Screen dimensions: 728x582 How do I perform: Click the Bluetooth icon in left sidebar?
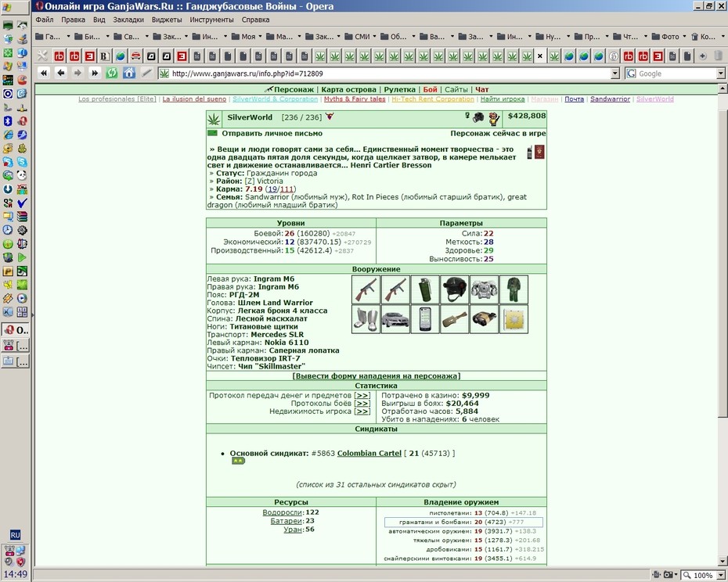7,121
